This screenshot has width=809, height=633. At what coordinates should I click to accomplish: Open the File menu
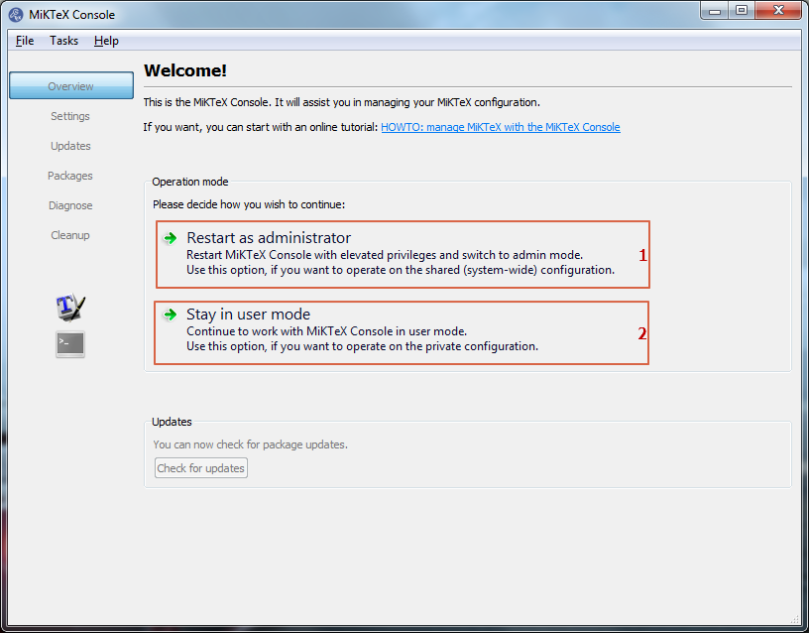click(25, 41)
